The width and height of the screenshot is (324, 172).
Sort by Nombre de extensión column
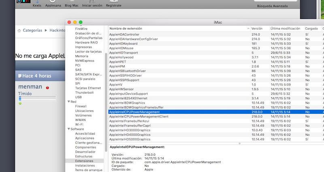click(x=179, y=29)
